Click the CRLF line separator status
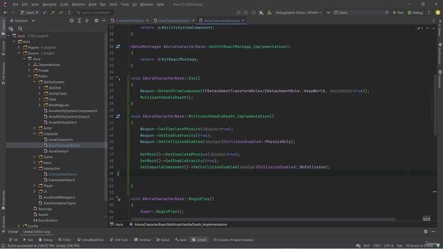Viewport: 443px width, 249px height. pyautogui.click(x=377, y=246)
